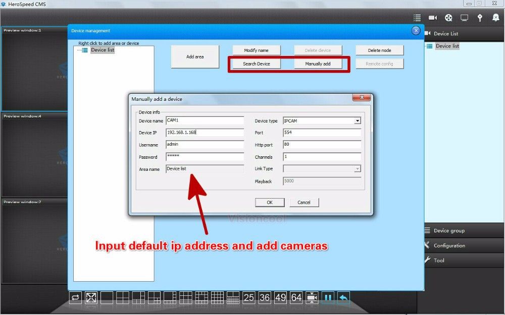The image size is (505, 315).
Task: Switch to the 64-window layout
Action: click(296, 298)
